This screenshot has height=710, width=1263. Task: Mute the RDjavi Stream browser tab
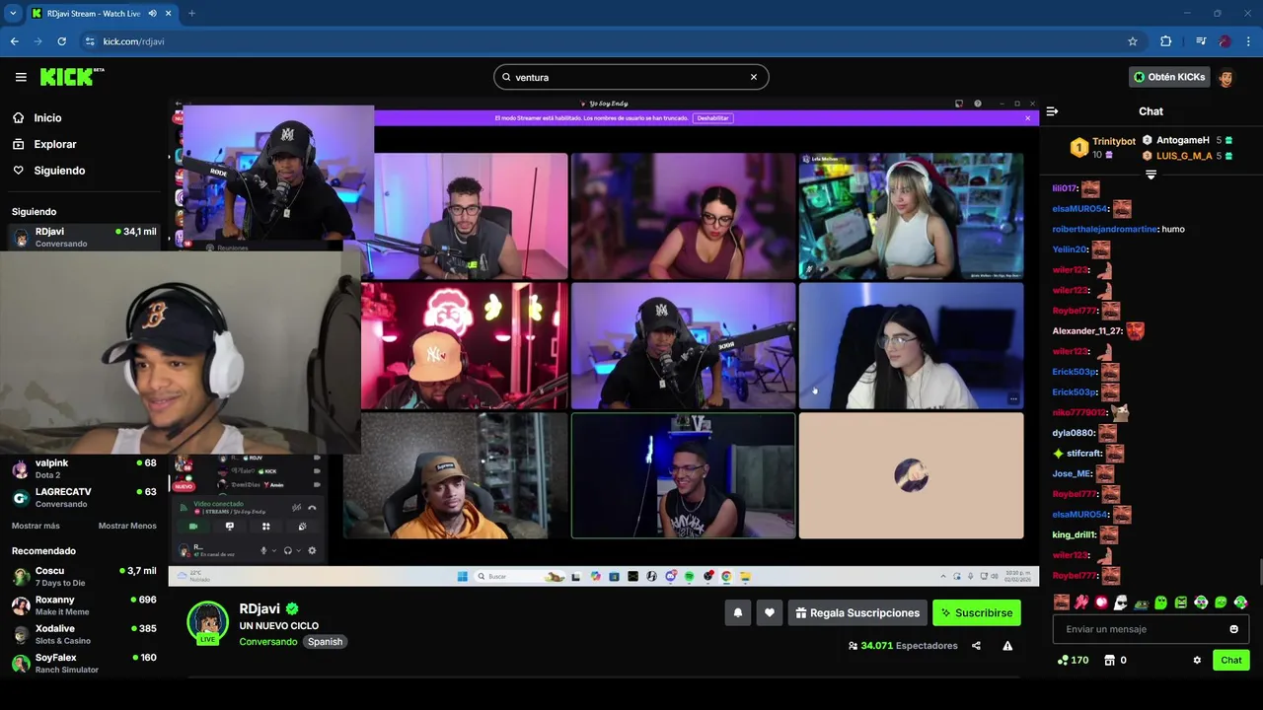coord(153,13)
